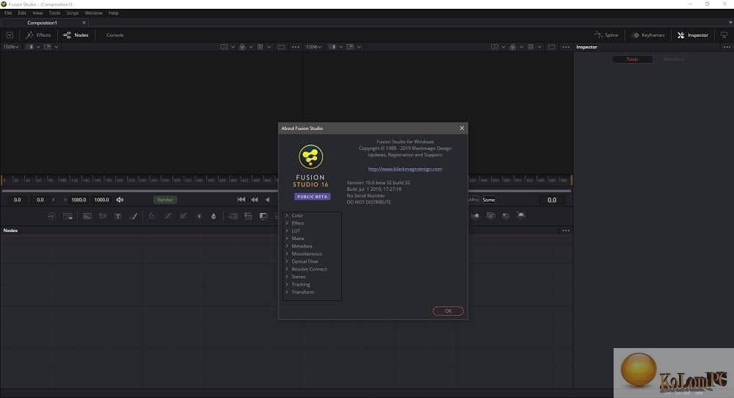Close the Composition1 tab
This screenshot has height=398, width=734.
click(x=84, y=23)
